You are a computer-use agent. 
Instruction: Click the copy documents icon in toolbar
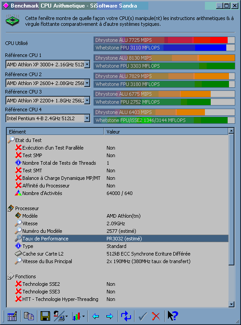(29, 316)
